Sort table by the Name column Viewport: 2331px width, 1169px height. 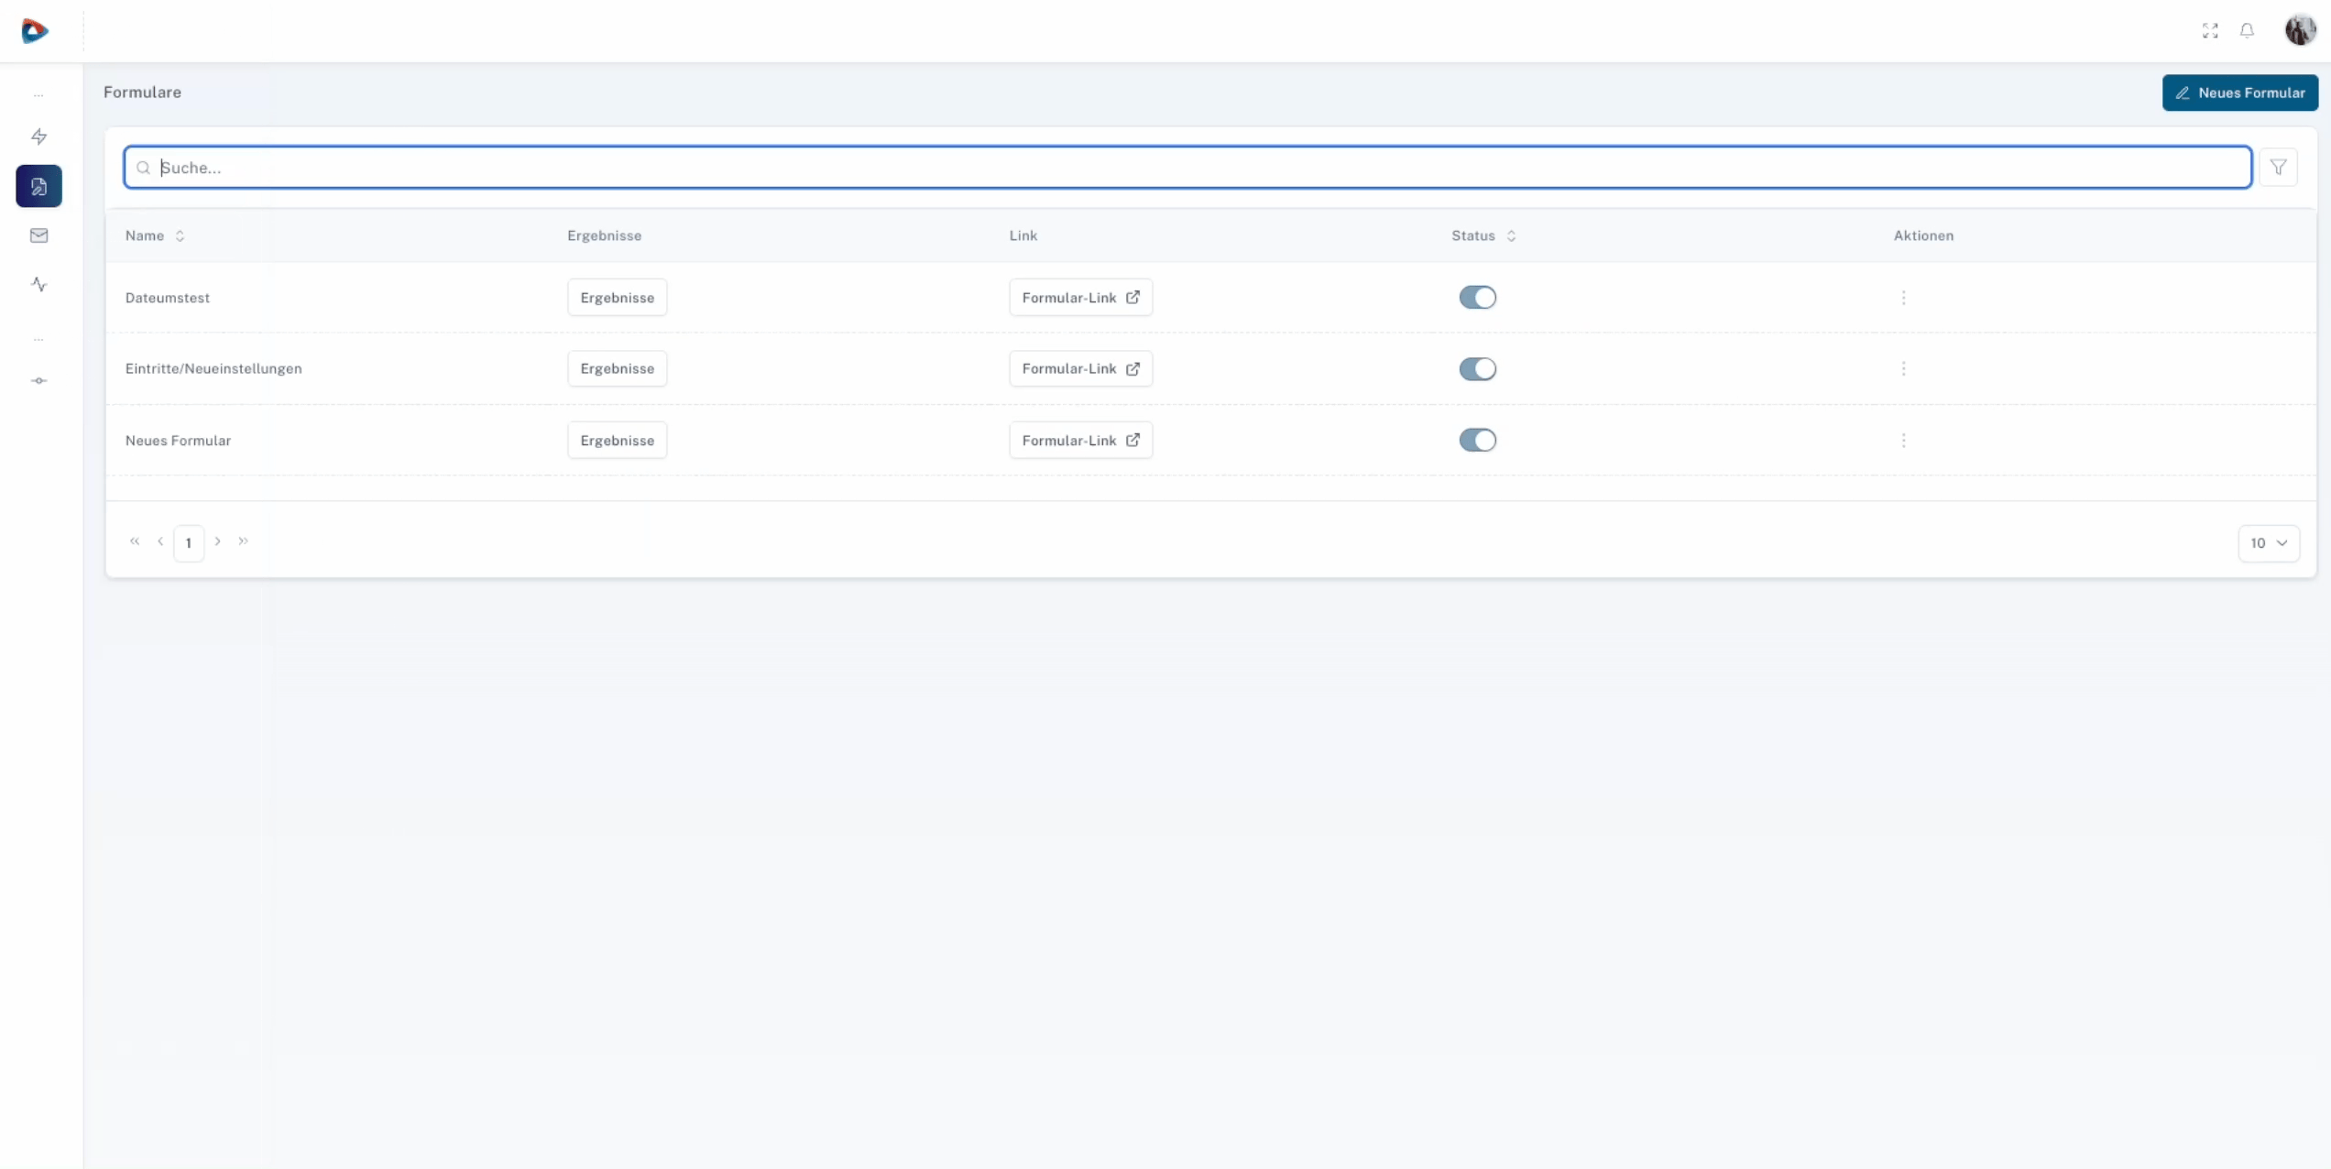point(154,235)
